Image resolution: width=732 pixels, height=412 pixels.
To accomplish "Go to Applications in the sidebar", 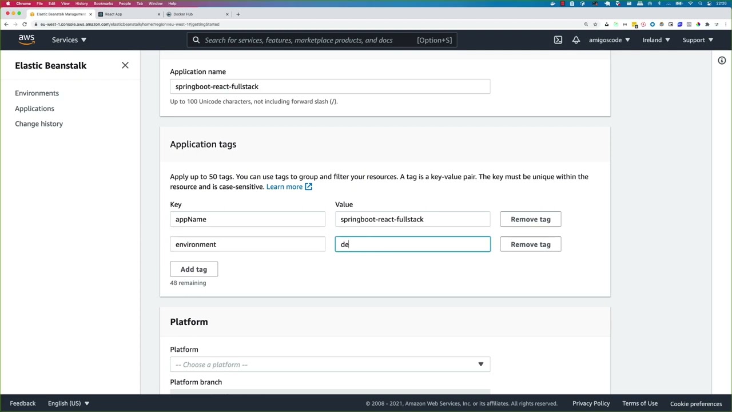I will pos(34,108).
